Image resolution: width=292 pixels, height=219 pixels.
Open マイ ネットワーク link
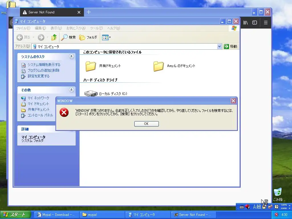pyautogui.click(x=38, y=98)
